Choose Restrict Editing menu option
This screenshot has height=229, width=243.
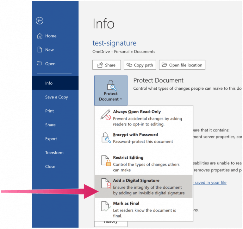[144, 163]
